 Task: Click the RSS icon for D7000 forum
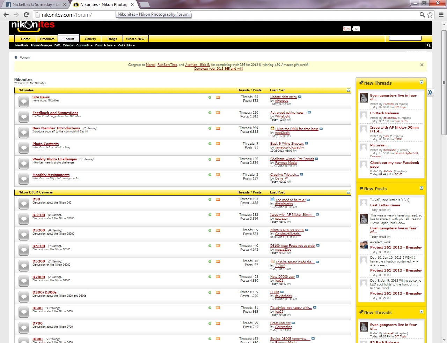pyautogui.click(x=218, y=277)
